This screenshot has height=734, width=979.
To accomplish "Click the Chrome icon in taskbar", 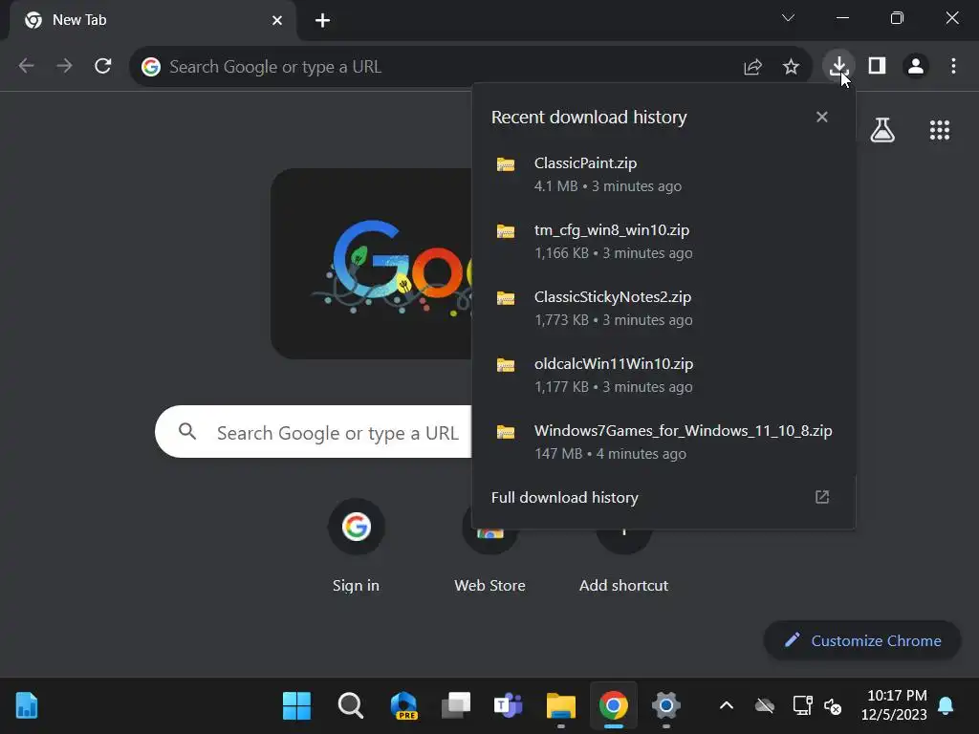I will point(613,706).
